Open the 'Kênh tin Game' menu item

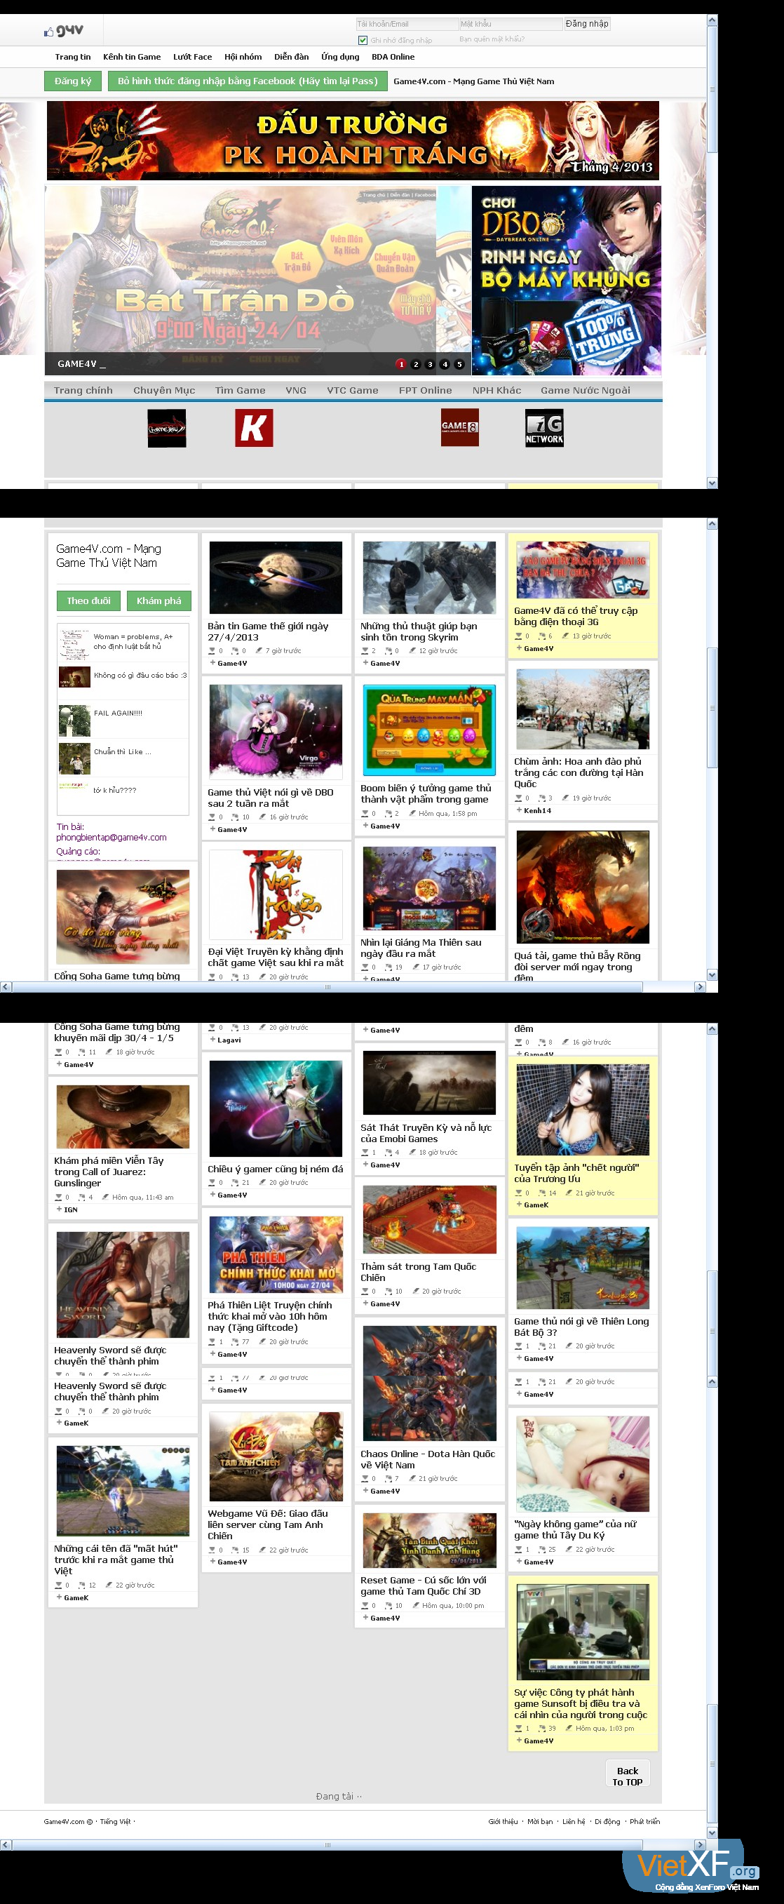(x=132, y=57)
